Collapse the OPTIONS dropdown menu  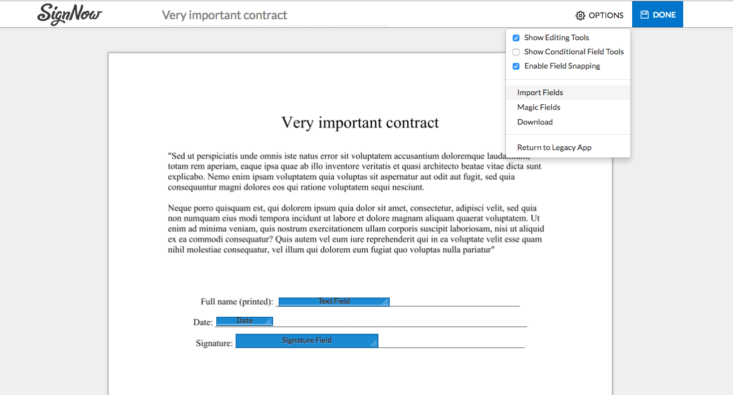pos(599,15)
